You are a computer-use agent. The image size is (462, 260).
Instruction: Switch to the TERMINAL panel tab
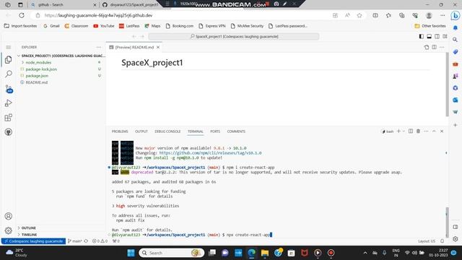click(x=196, y=131)
